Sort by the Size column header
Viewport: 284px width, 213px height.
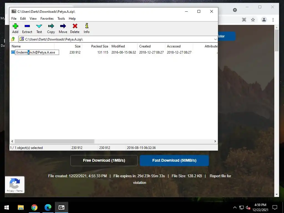click(x=68, y=46)
